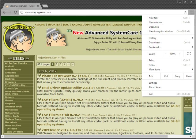196x139 pixels.
Task: Go to page 4 of files
Action: [x=64, y=64]
